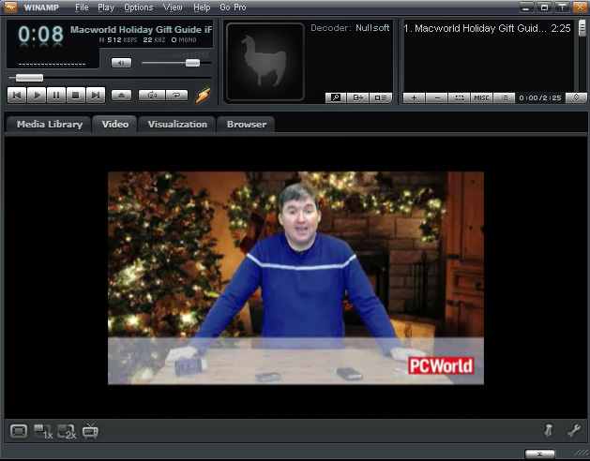Enable fullscreen video mode icon
The height and width of the screenshot is (461, 590).
coord(18,432)
